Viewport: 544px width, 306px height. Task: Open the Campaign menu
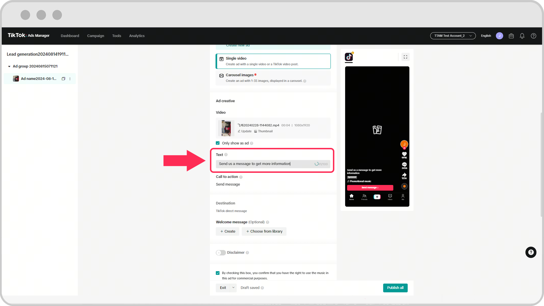pos(95,36)
